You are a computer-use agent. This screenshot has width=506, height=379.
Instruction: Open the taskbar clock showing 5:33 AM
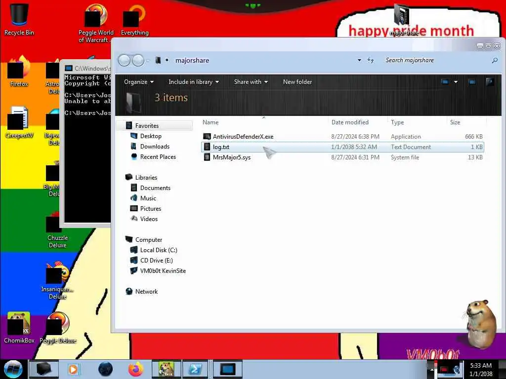(x=481, y=369)
